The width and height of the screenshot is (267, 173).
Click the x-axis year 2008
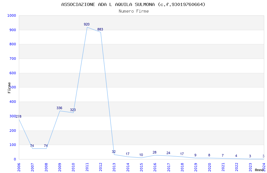[x=46, y=167]
